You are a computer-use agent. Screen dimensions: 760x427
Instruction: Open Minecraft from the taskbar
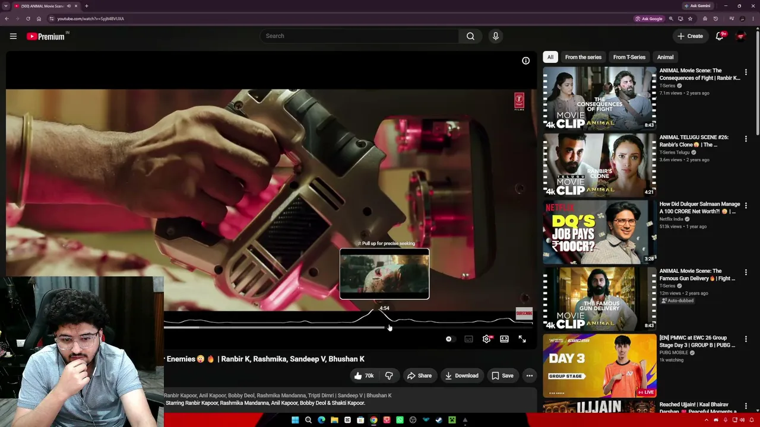pos(452,420)
